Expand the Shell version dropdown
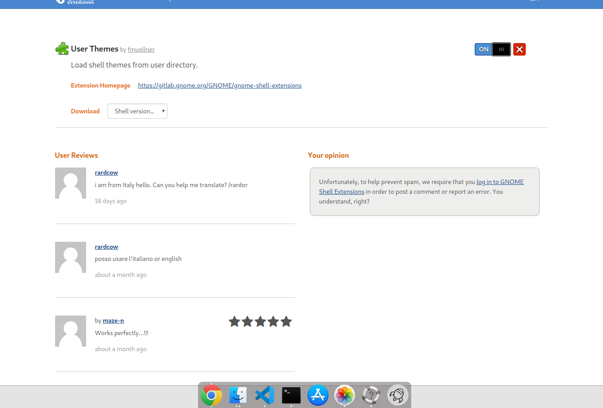603x408 pixels. 137,111
